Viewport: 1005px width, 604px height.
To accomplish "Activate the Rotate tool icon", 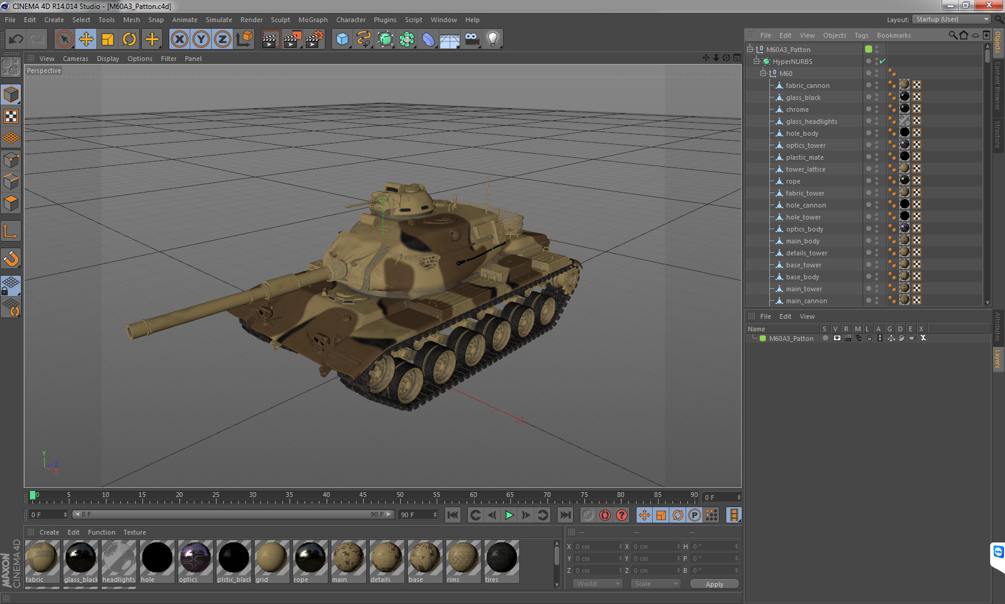I will tap(129, 39).
